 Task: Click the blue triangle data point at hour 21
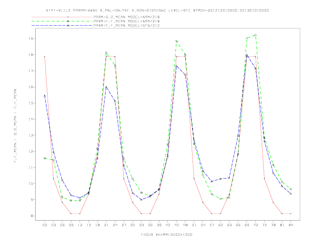coord(106,87)
